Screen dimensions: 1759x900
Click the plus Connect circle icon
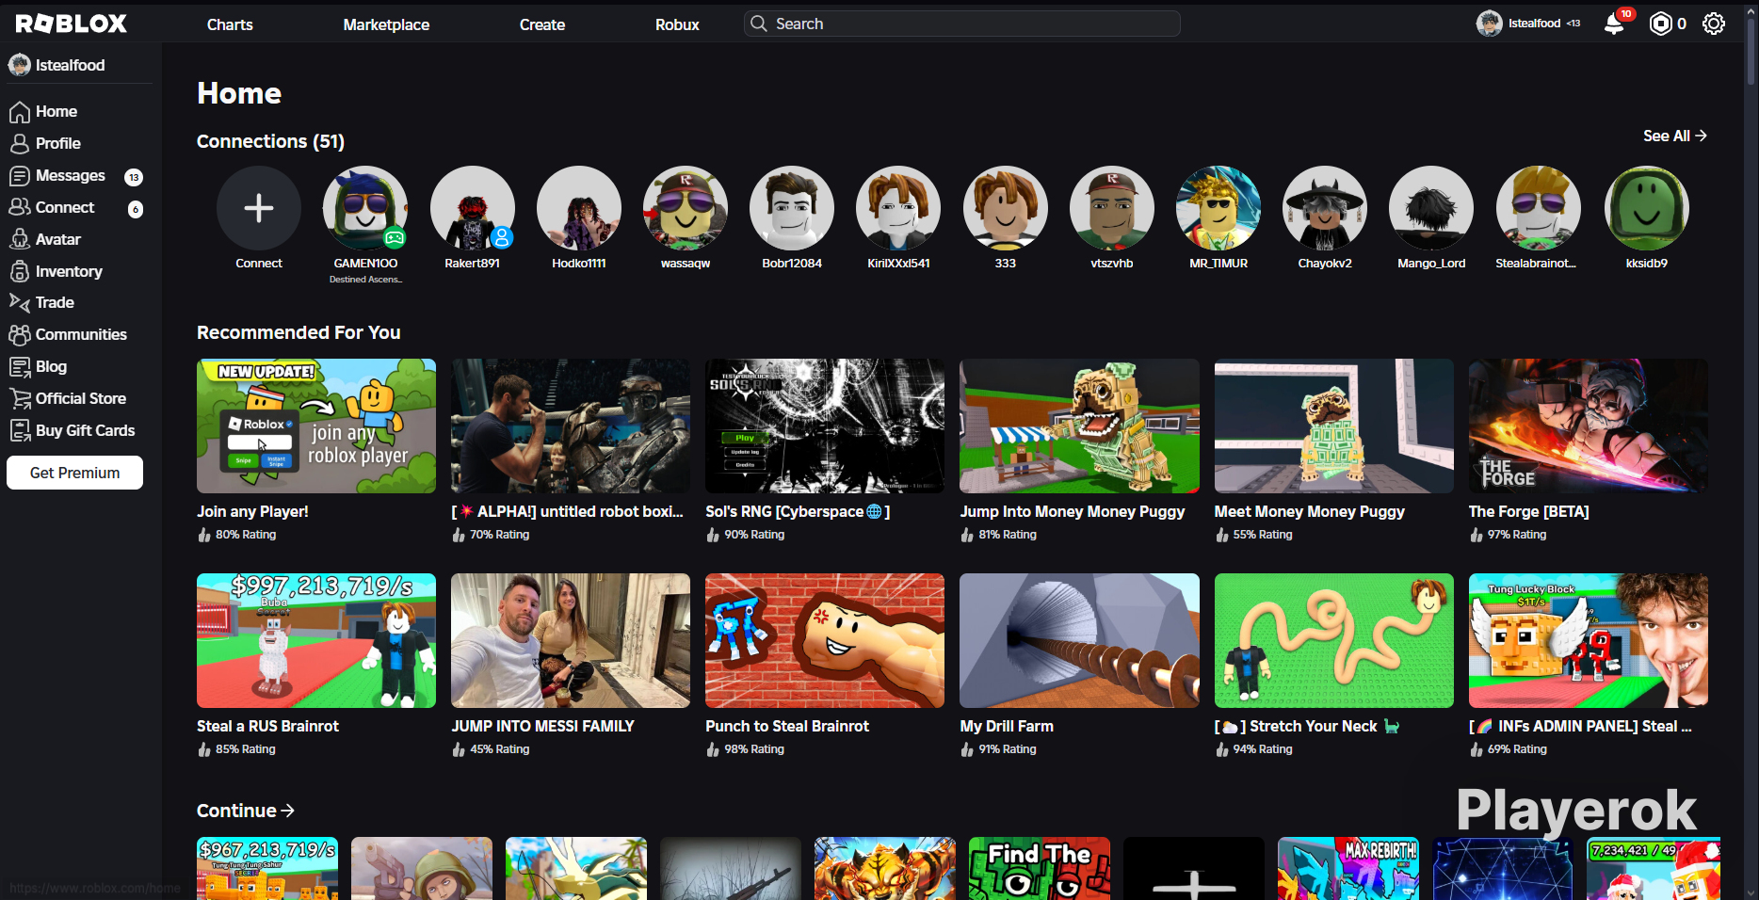click(259, 208)
